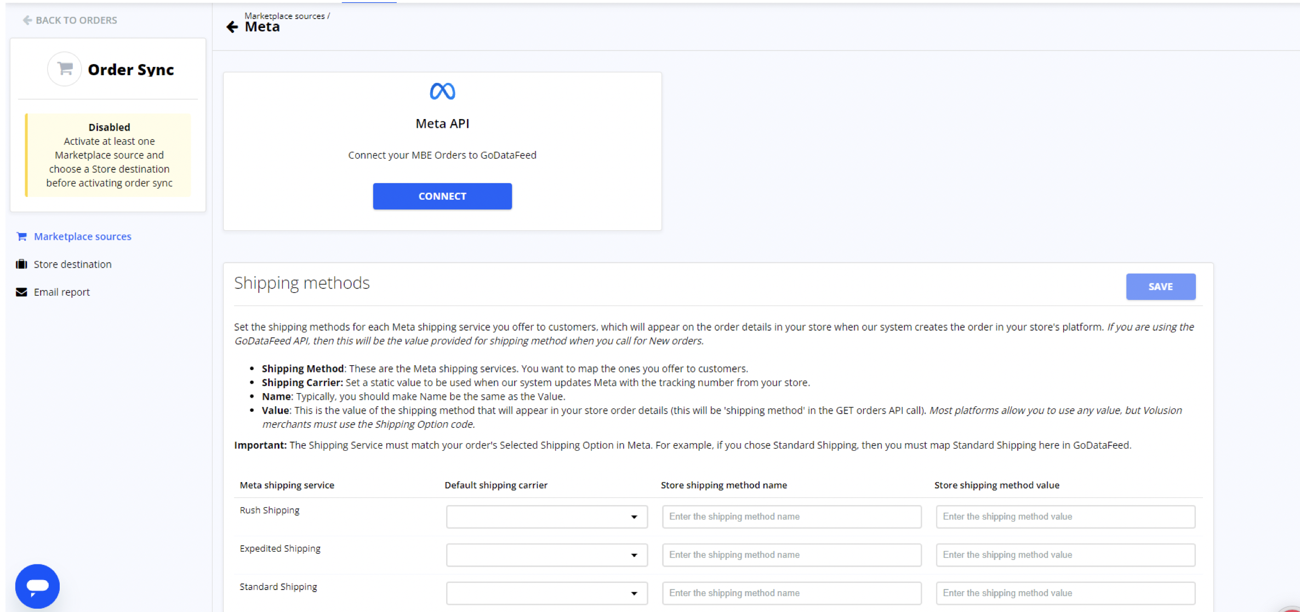Go back to orders
Image resolution: width=1300 pixels, height=612 pixels.
[x=70, y=20]
